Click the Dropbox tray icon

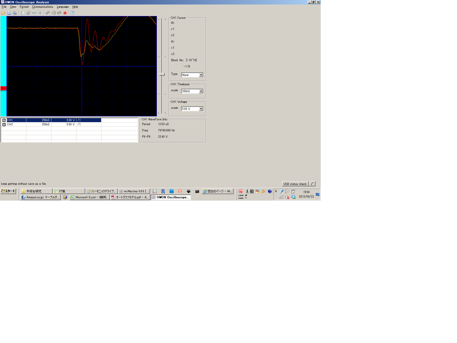[x=293, y=197]
